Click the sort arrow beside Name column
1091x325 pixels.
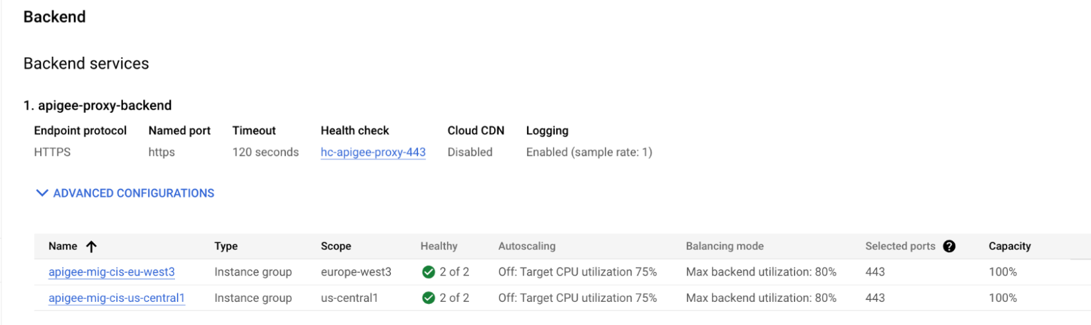tap(91, 246)
